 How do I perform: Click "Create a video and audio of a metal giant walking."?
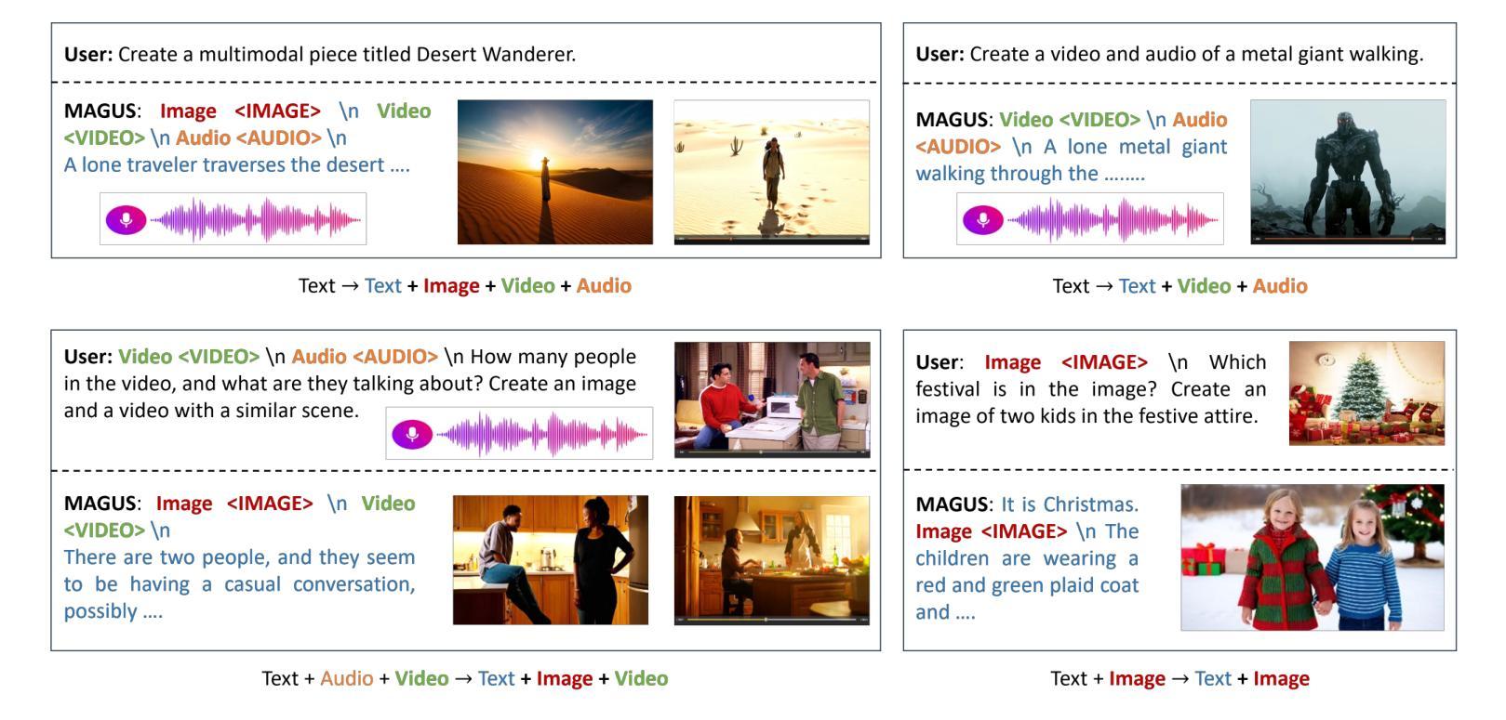coord(1196,54)
